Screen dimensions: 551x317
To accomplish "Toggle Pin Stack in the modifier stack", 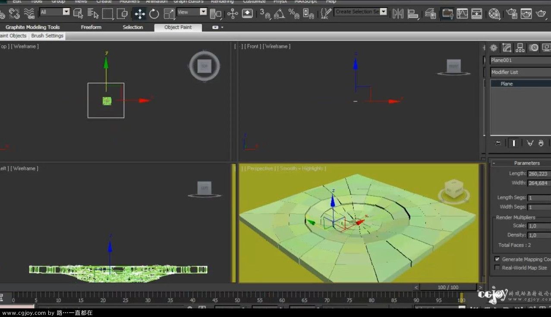I will (497, 143).
